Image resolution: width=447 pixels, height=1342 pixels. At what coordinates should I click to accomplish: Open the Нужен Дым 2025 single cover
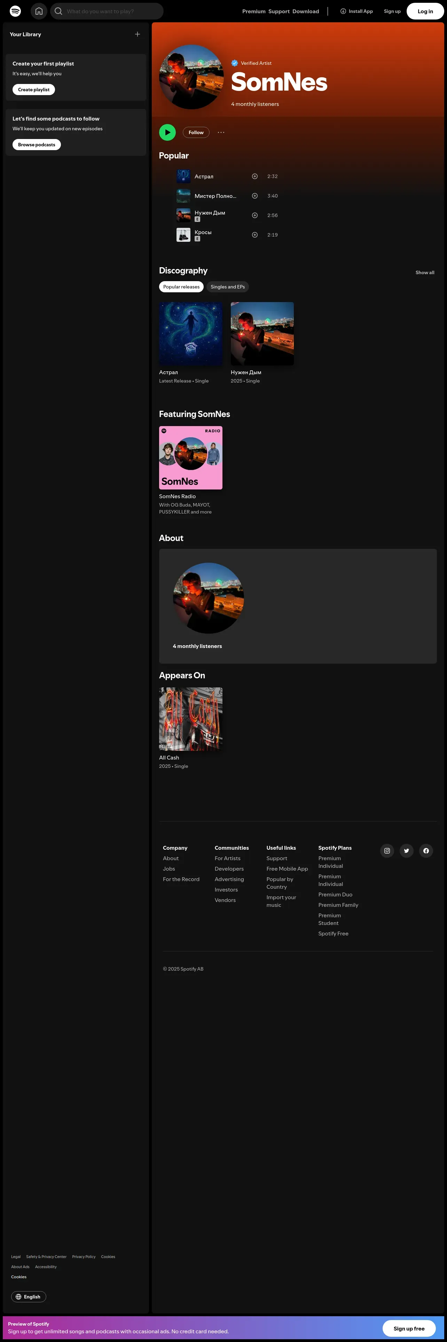(x=262, y=334)
